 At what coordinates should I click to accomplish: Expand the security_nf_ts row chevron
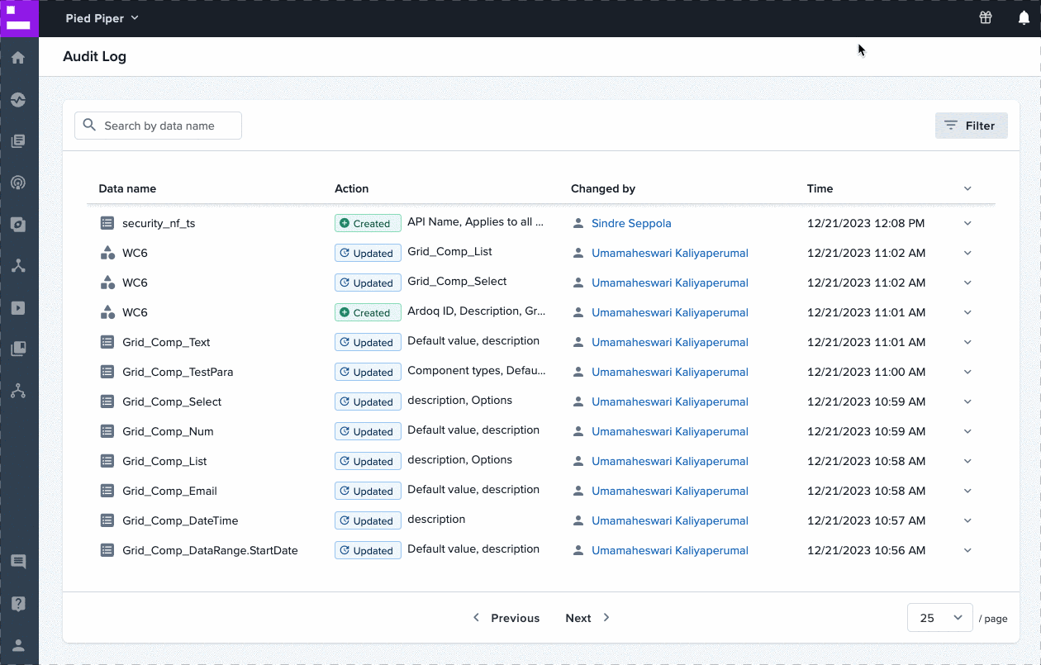(x=967, y=223)
